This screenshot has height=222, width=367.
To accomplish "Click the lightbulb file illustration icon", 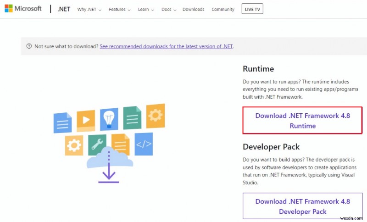I will 109,119.
